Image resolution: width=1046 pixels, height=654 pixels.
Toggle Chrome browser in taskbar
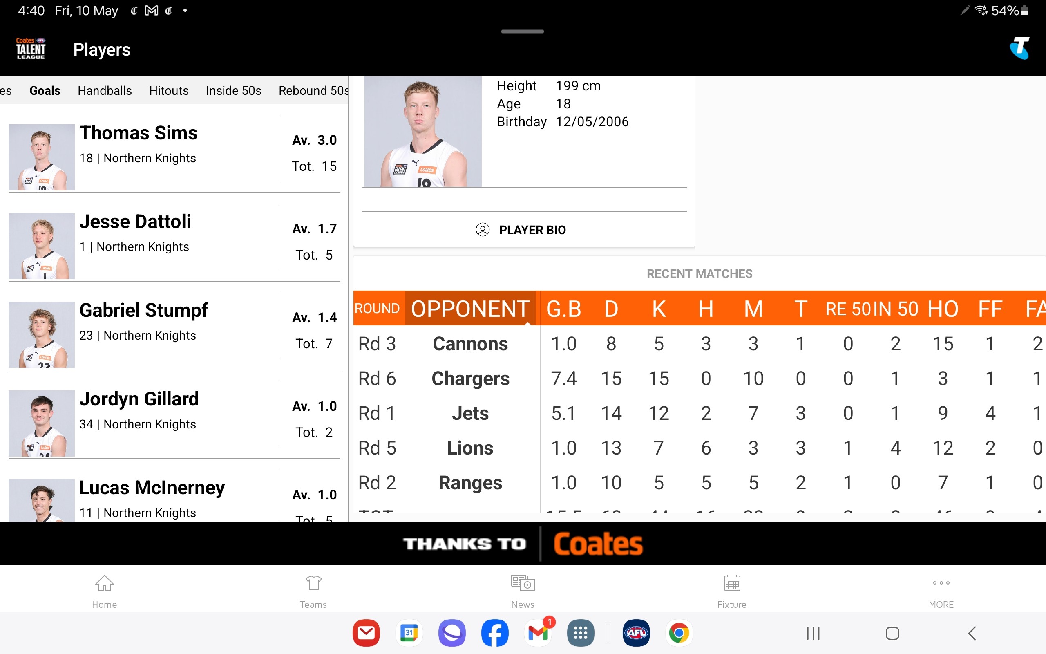point(678,632)
